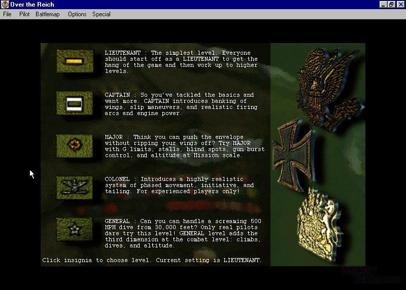The image size is (406, 290).
Task: Open the Battlemap menu
Action: pos(48,14)
